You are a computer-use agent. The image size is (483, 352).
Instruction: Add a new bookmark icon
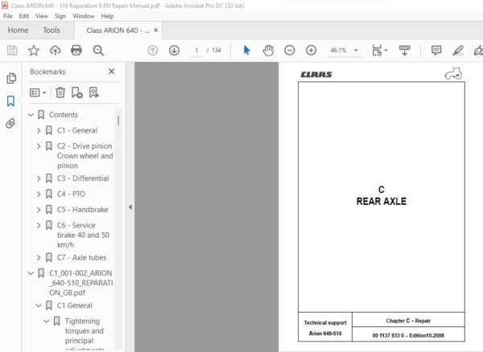point(77,92)
